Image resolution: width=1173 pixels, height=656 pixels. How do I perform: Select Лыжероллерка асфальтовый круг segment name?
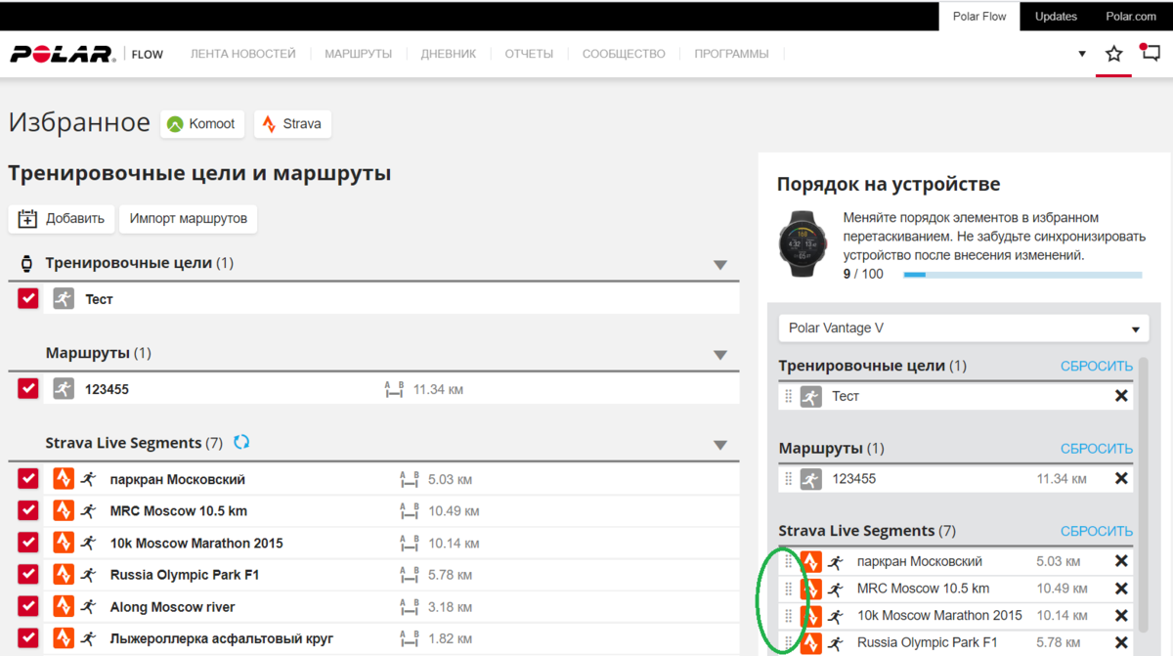tap(222, 638)
